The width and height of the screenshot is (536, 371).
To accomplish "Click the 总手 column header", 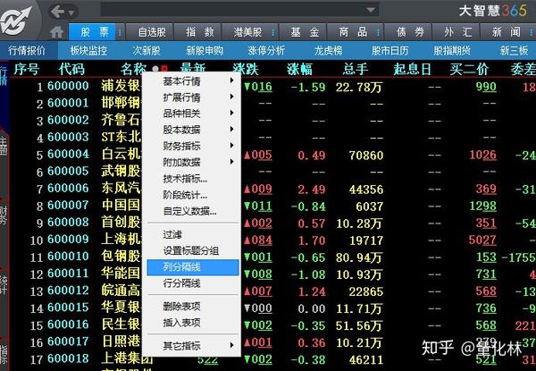I will (x=356, y=70).
